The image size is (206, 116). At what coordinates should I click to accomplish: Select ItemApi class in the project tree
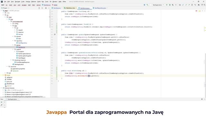(21, 34)
